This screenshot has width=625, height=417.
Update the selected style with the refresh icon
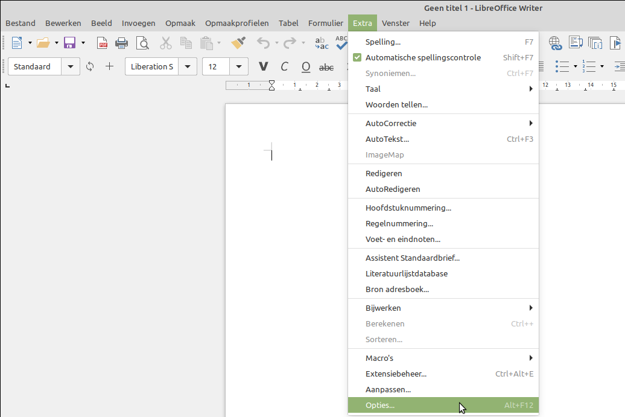[90, 66]
